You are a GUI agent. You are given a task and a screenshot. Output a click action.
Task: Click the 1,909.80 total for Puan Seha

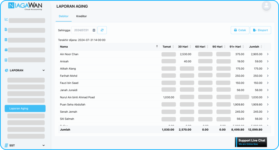257,104
